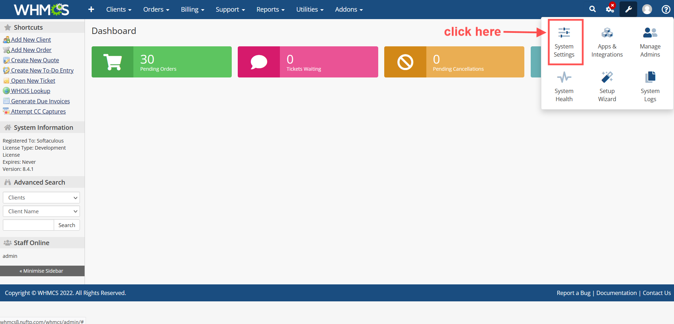Open the Reports menu

[x=270, y=10]
